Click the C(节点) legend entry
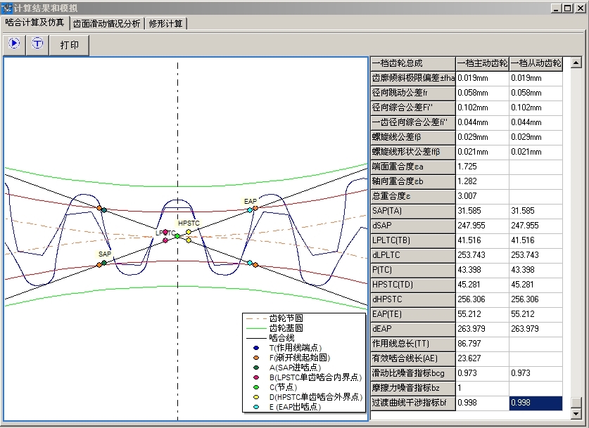589x428 pixels. 275,387
